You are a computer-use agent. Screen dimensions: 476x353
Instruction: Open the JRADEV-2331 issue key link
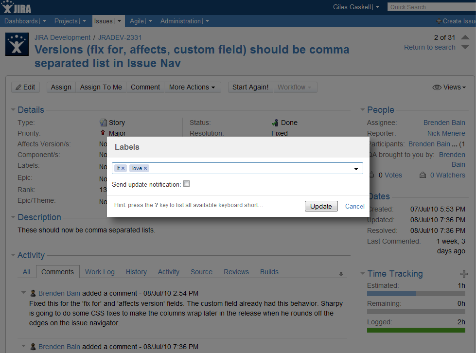(120, 37)
